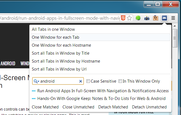Enable the Case Sensitive checkbox

(x=88, y=81)
